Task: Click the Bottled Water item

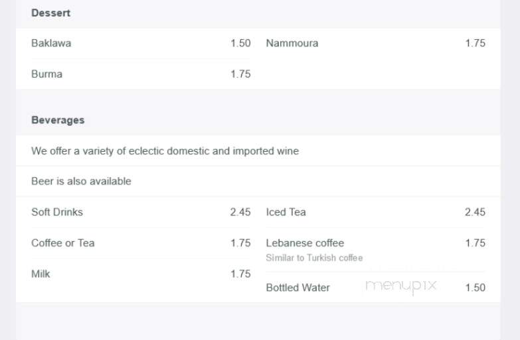Action: 298,288
